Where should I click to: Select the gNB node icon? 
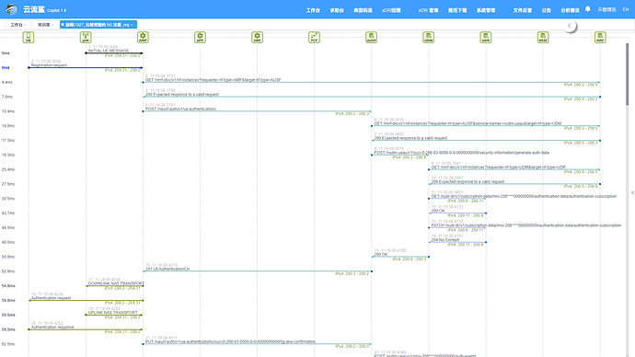(x=86, y=37)
